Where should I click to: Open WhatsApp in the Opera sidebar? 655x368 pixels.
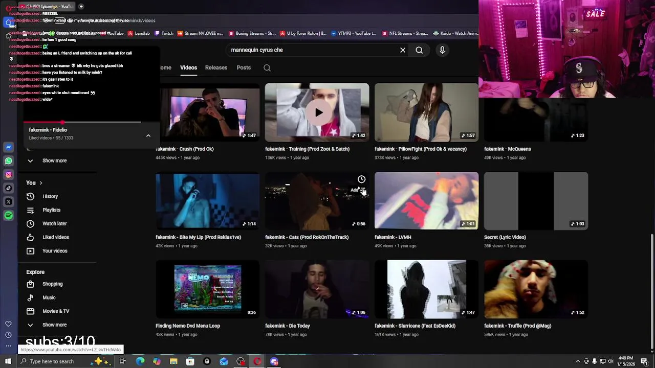8,161
